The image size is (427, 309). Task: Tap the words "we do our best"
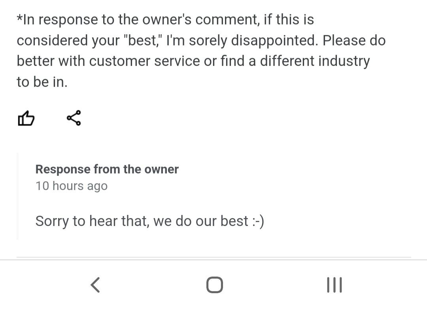201,221
